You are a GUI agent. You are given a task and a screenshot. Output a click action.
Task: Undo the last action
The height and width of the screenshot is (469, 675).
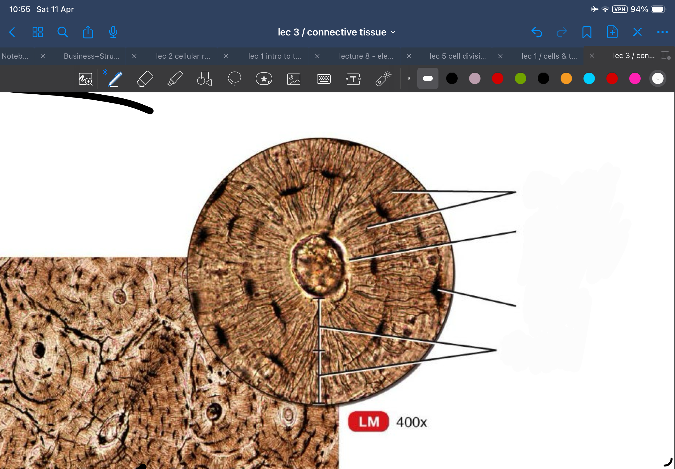tap(537, 32)
